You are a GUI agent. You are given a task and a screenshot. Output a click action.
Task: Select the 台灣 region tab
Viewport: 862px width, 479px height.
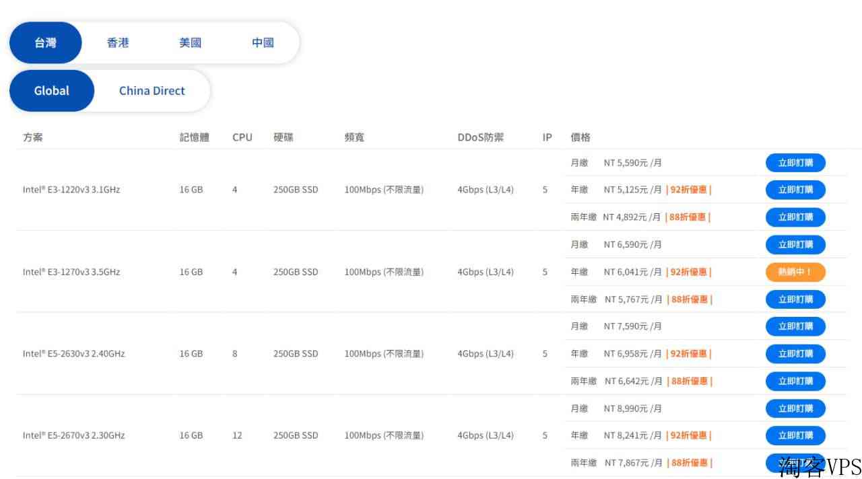point(46,43)
